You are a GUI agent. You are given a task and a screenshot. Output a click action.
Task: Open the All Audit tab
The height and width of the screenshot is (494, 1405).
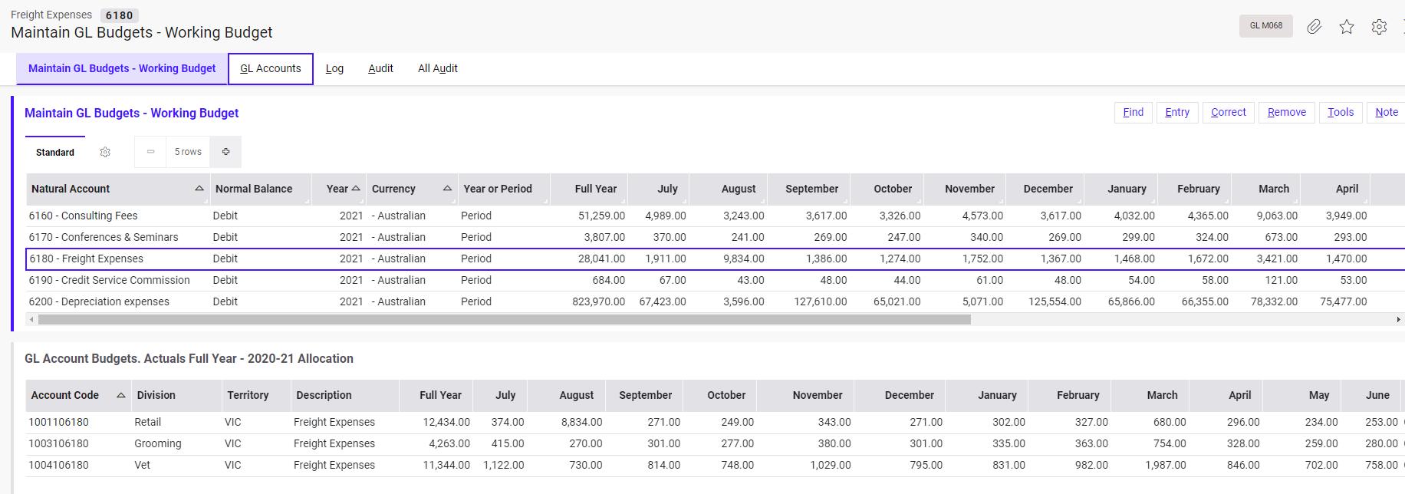pyautogui.click(x=437, y=68)
